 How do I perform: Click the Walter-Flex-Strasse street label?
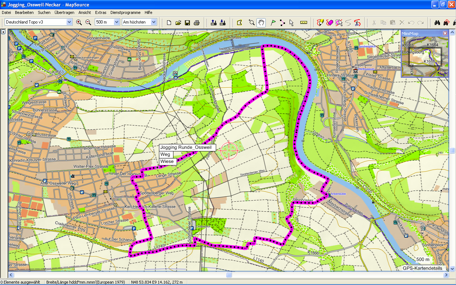coord(90,166)
